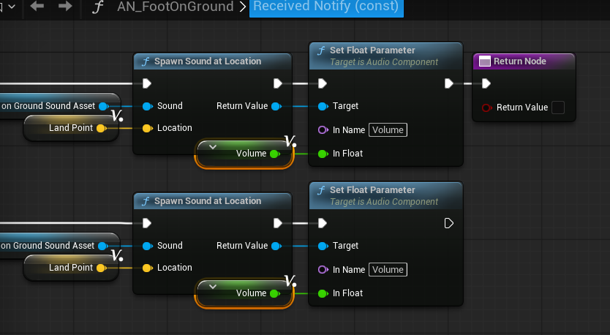Click lower In Name Volume text field

click(x=388, y=270)
